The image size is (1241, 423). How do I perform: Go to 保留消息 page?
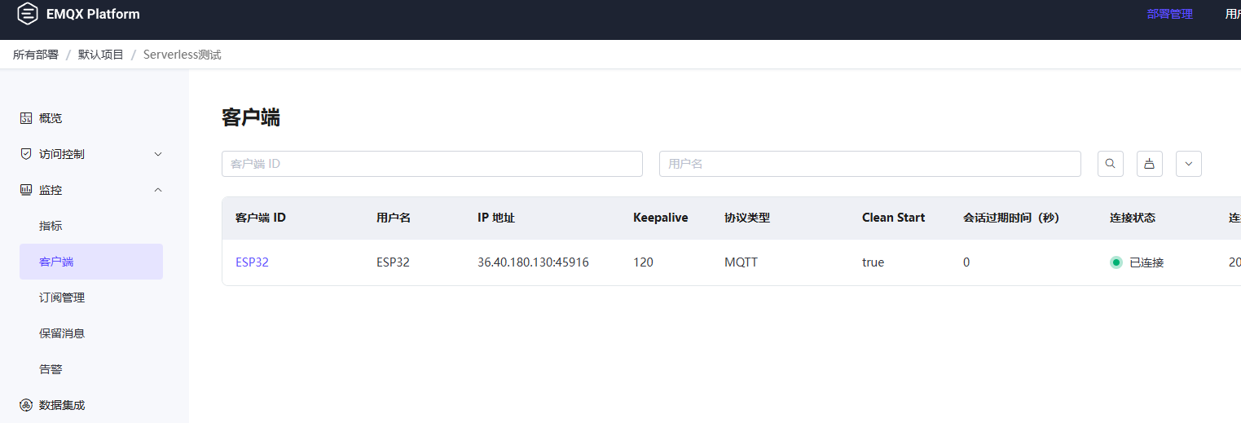[62, 333]
